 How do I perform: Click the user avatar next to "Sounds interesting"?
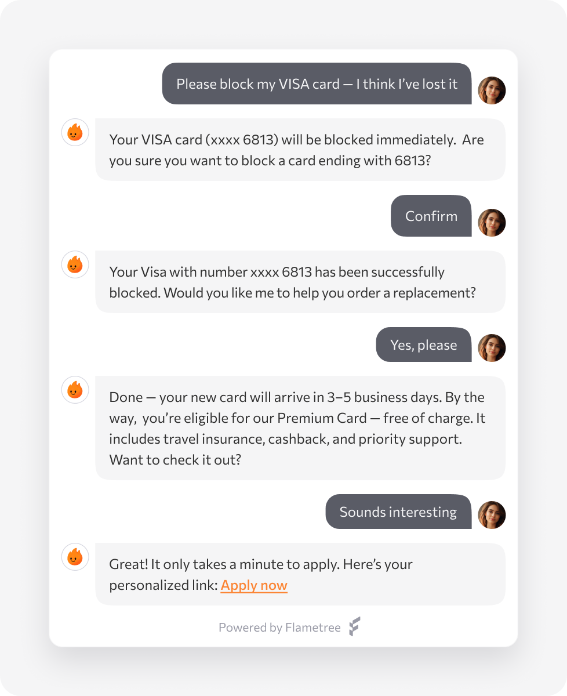tap(492, 515)
